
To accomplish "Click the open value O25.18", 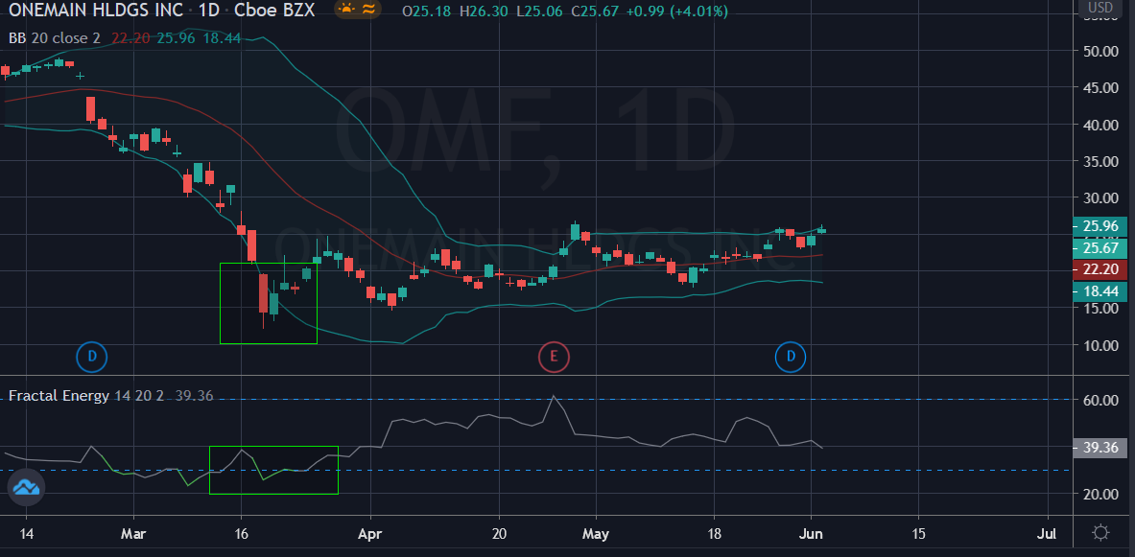I will coord(426,11).
